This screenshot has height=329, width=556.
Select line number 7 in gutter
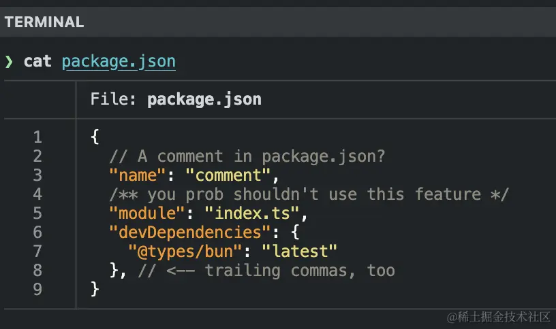point(37,252)
